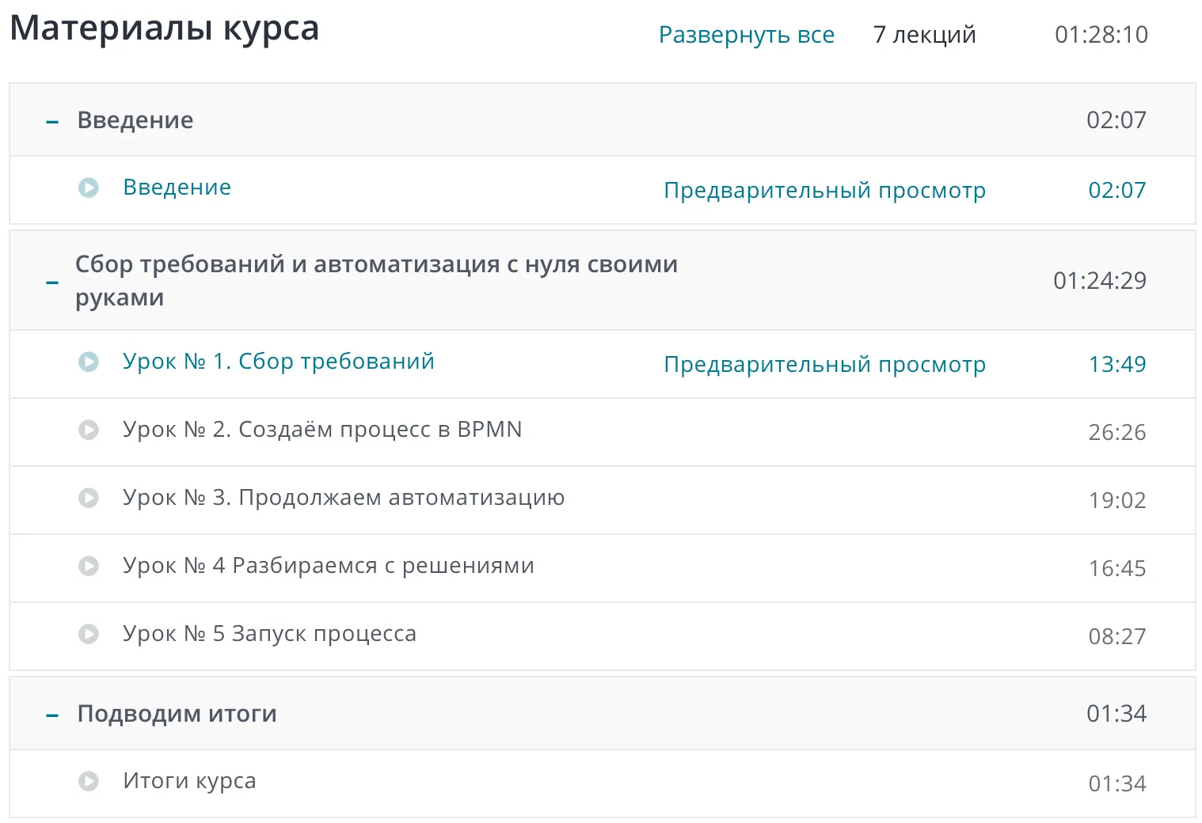Click play icon next to Введение lecture

point(89,188)
